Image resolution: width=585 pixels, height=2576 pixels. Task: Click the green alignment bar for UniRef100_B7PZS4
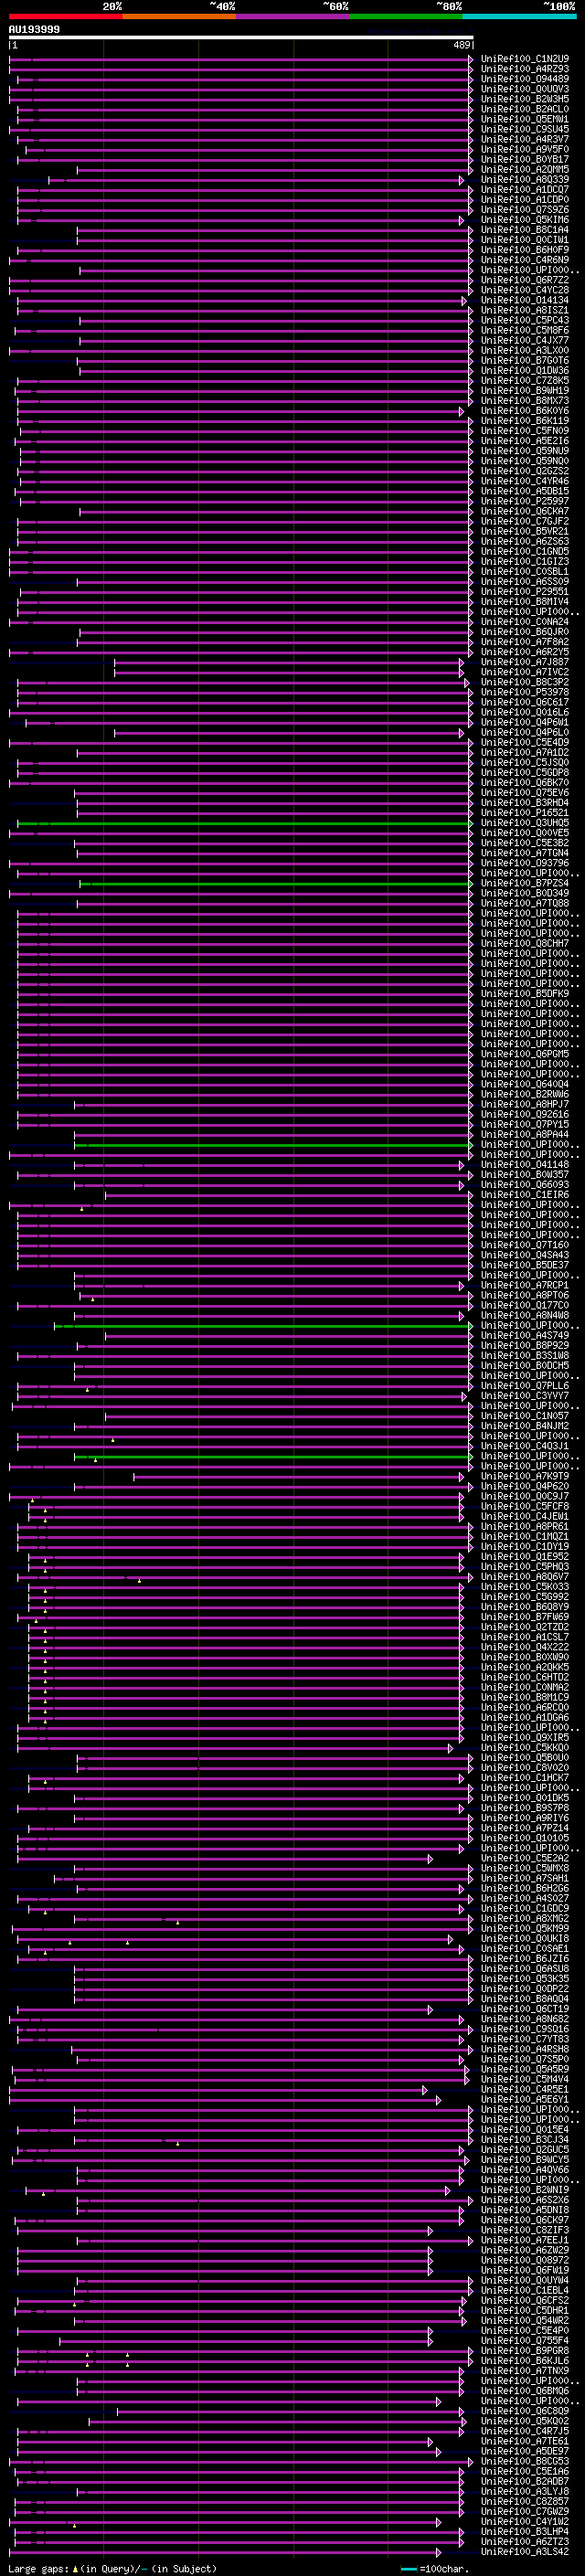point(276,883)
